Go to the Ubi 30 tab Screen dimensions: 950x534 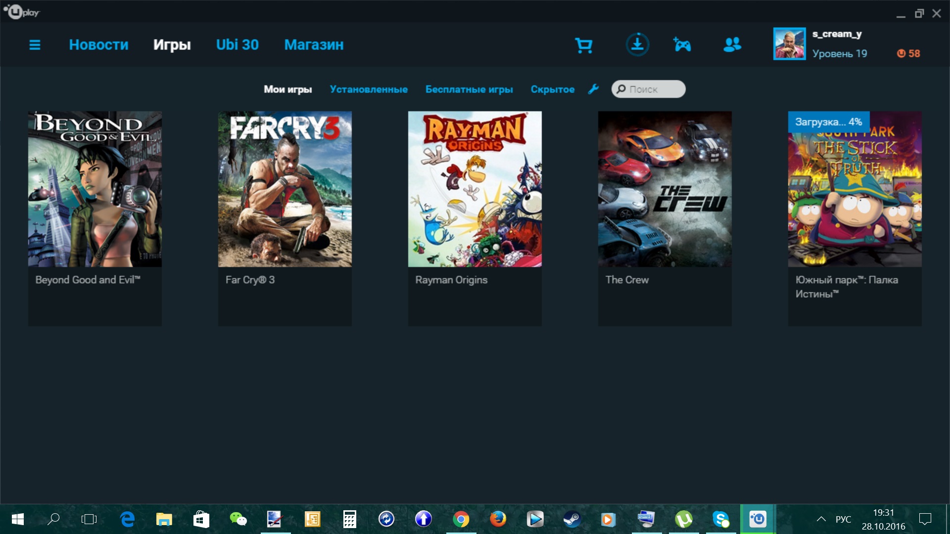[237, 45]
